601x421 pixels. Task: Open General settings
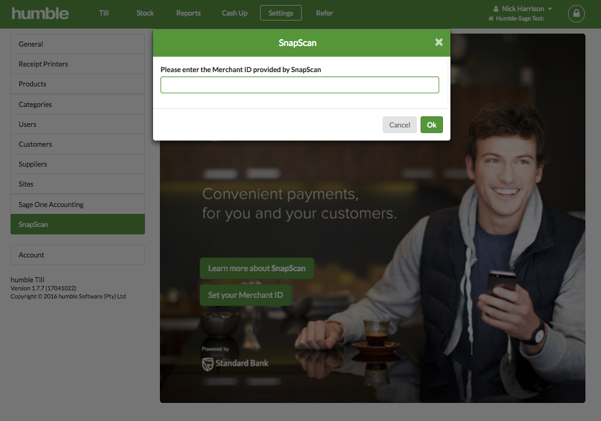pos(78,44)
